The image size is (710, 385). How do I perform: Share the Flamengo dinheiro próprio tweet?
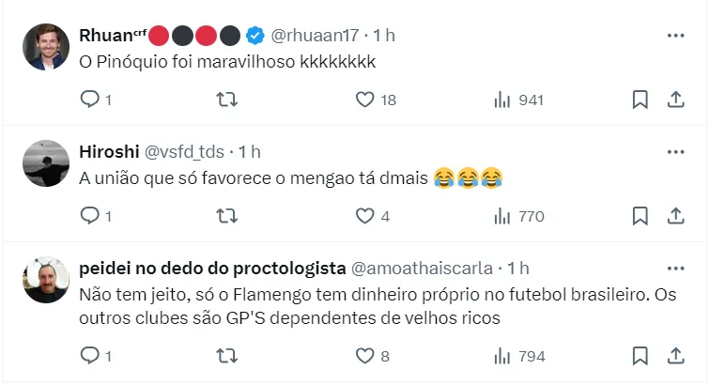pos(675,356)
